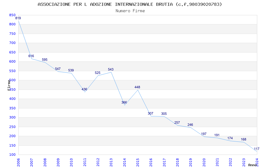Viewport: 260px width, 168px height.
Task: Click the y-axis value 250
Action: coord(12,127)
